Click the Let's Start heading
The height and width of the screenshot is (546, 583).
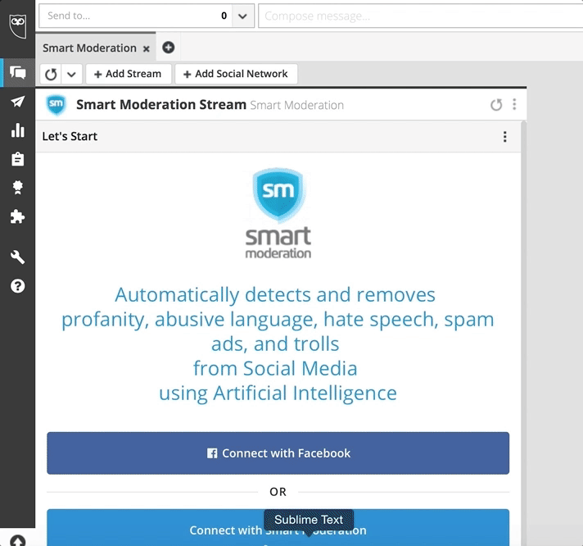(70, 136)
